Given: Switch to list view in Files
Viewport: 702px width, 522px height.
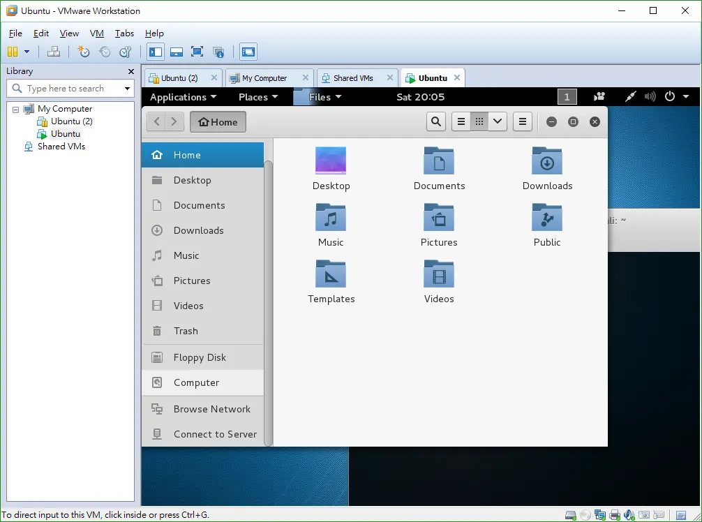Looking at the screenshot, I should (461, 121).
